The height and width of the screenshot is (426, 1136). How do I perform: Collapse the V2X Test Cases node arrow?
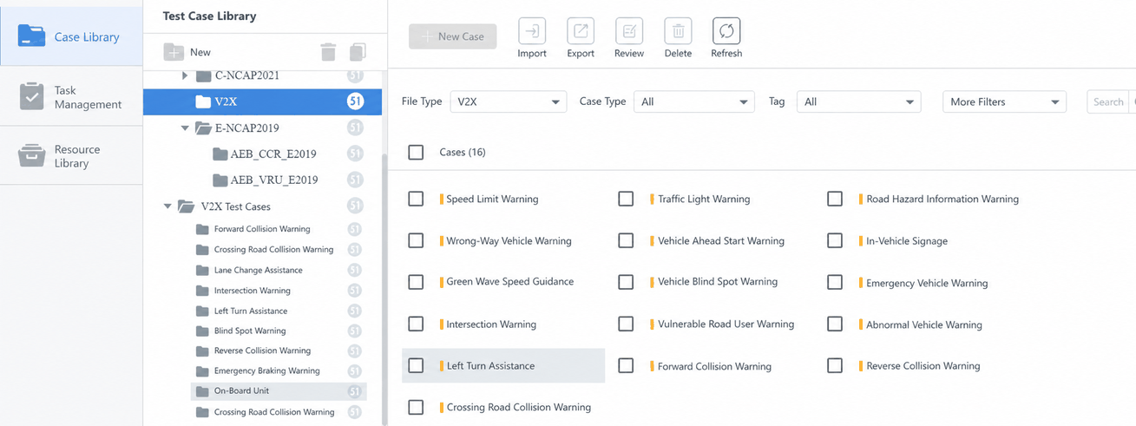pos(167,206)
